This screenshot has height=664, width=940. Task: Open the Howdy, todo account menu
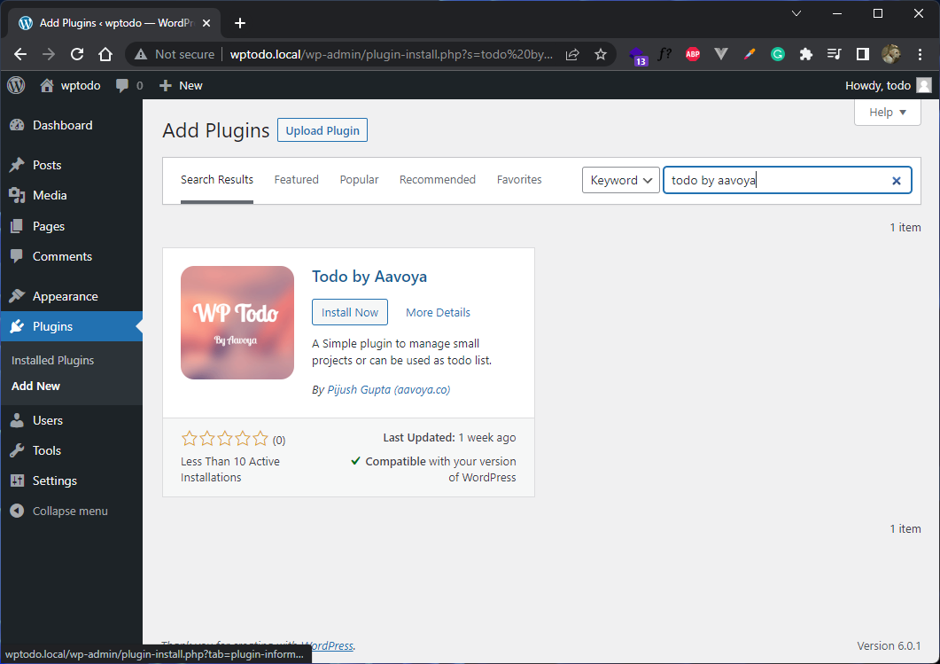click(x=888, y=85)
